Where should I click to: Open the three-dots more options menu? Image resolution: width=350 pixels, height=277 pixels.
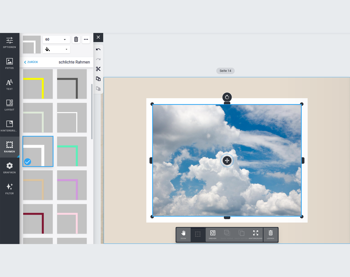click(86, 39)
